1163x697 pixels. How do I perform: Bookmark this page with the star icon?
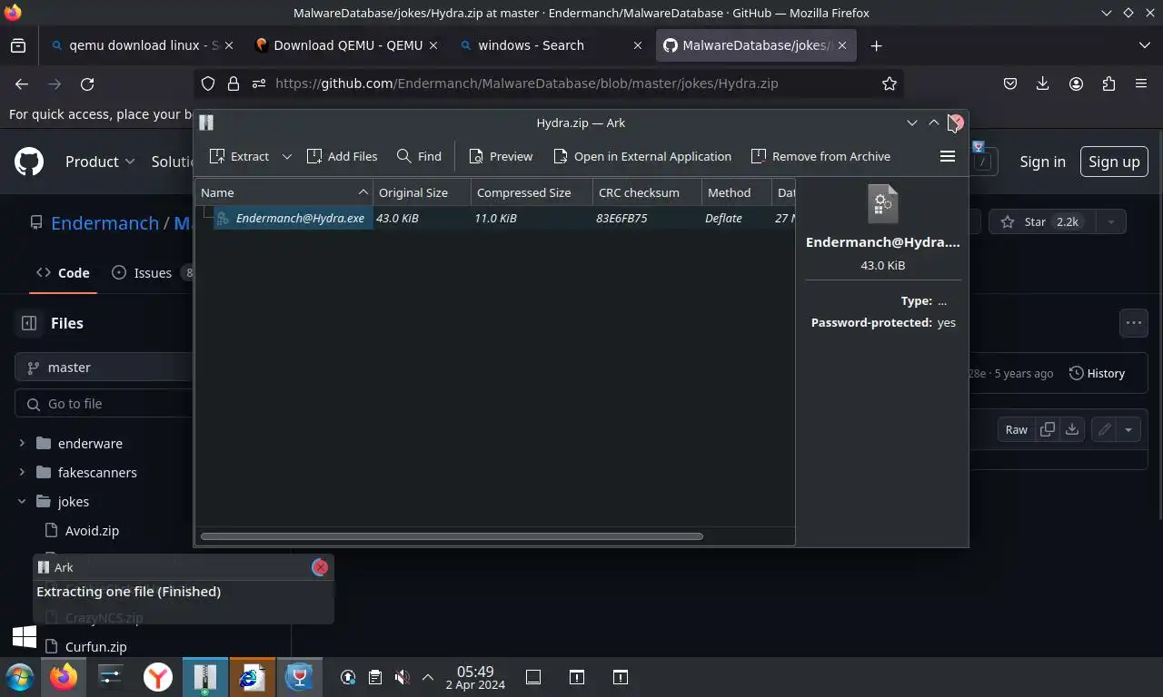click(x=889, y=83)
